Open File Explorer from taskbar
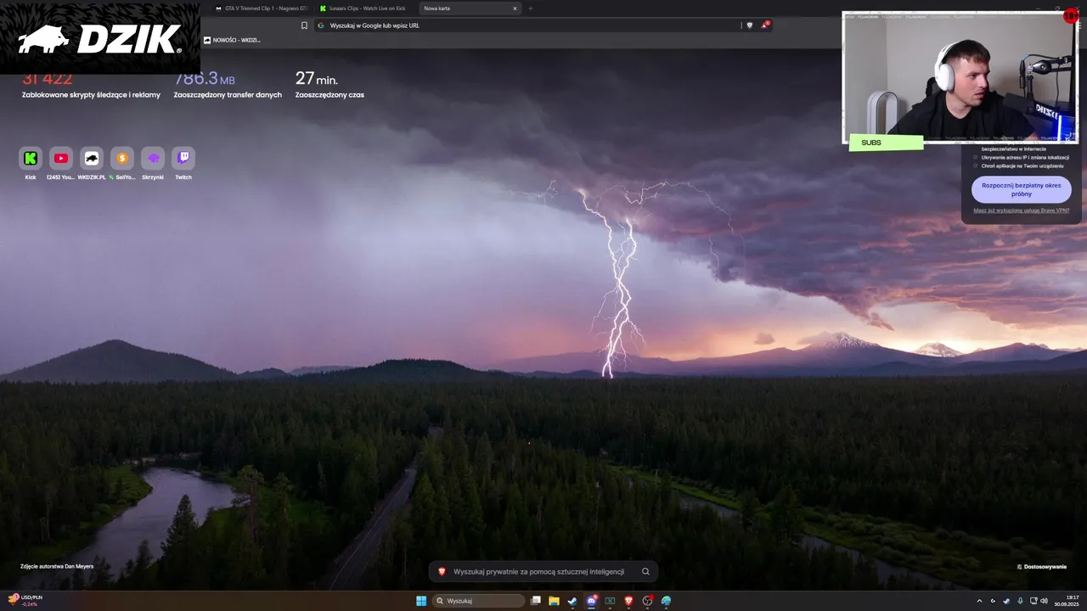The width and height of the screenshot is (1087, 611). pyautogui.click(x=554, y=601)
